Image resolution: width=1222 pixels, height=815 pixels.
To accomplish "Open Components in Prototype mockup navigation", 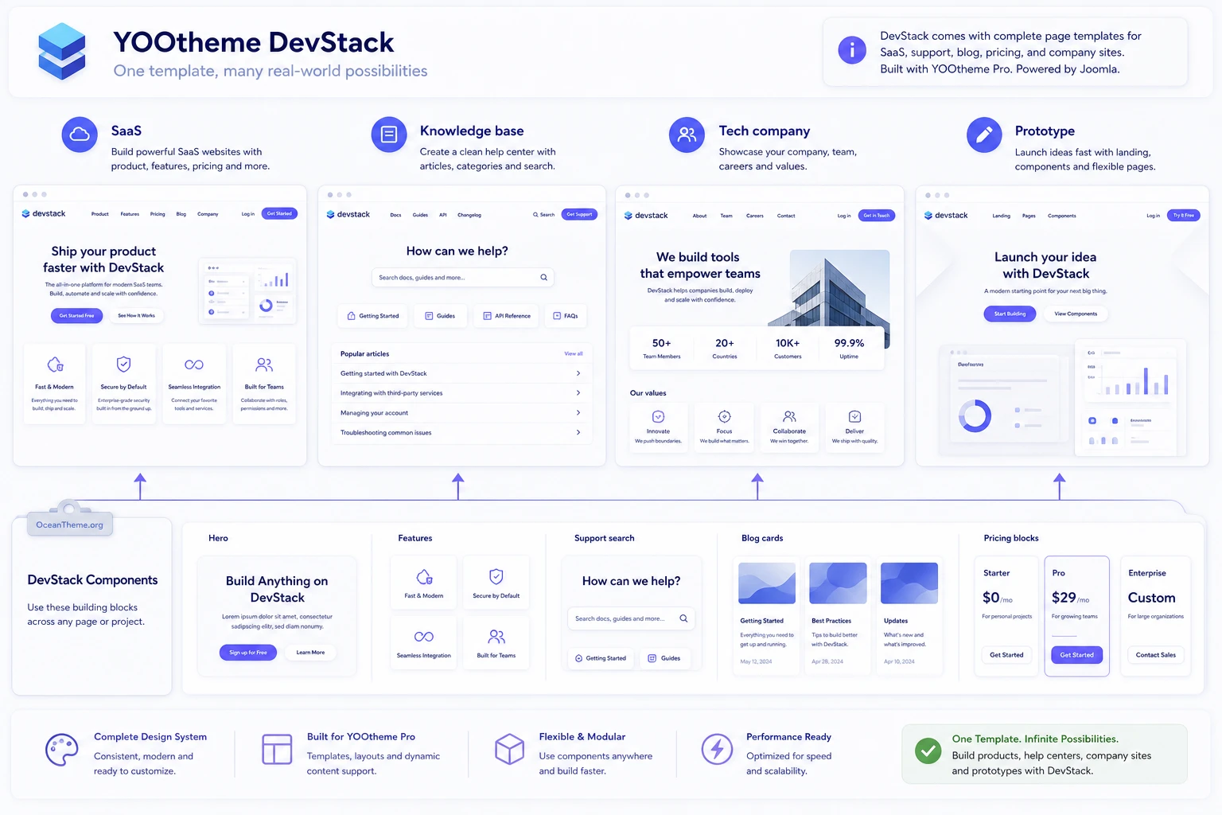I will (x=1062, y=216).
